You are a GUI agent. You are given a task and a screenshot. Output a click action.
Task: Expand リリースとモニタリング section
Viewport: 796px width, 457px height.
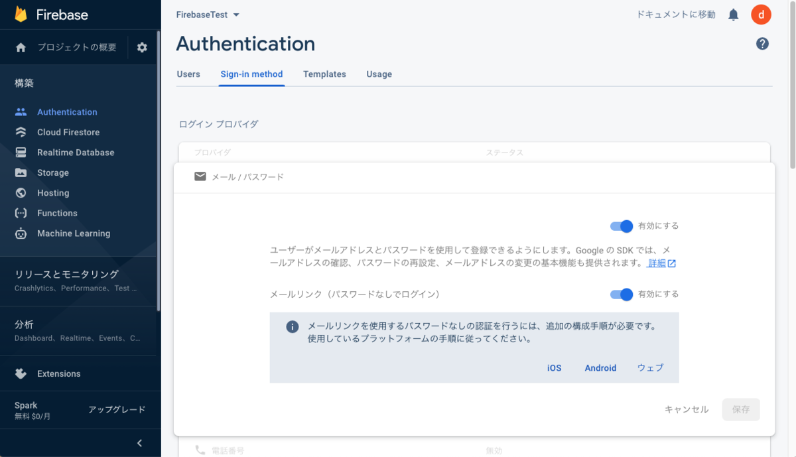point(80,280)
